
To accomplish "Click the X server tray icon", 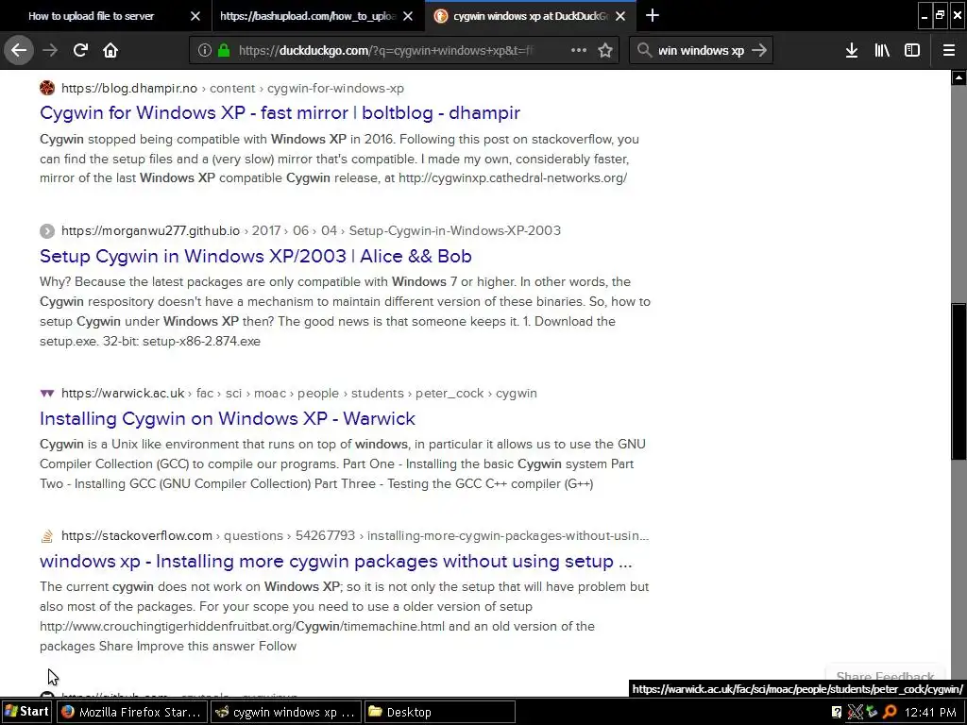I will click(855, 712).
